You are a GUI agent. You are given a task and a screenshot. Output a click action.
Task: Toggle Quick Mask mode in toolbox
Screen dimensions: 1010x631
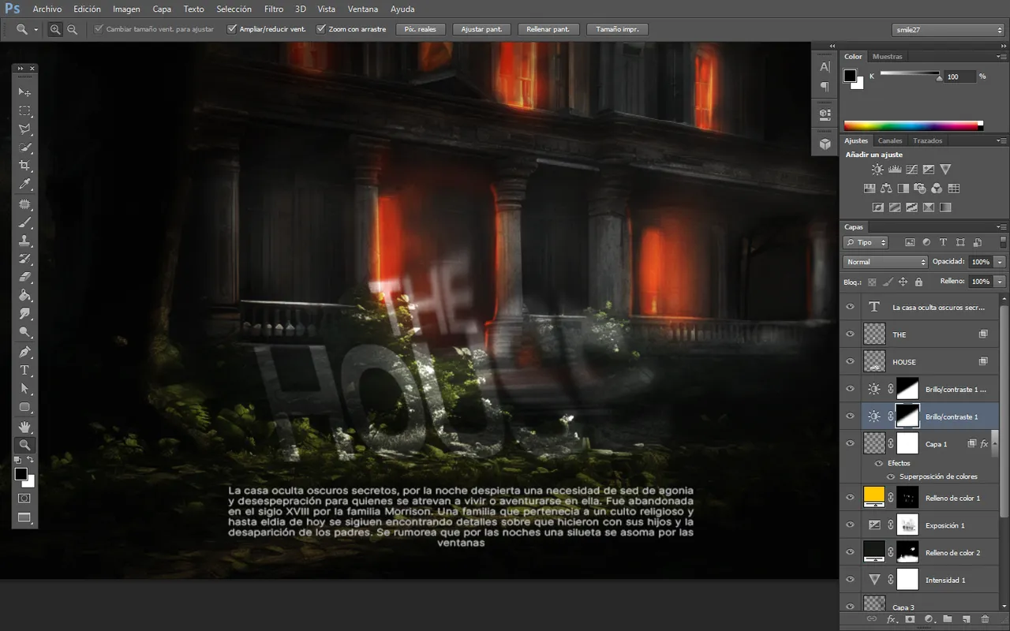[x=24, y=498]
